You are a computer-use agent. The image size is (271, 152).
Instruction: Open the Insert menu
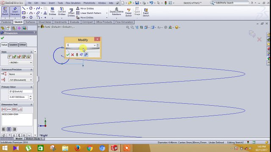click(52, 3)
